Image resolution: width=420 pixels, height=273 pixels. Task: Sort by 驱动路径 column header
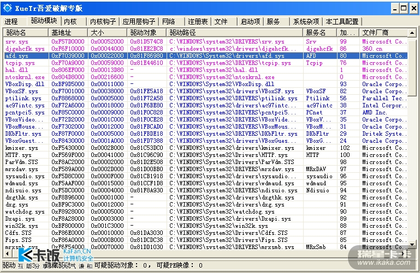235,33
